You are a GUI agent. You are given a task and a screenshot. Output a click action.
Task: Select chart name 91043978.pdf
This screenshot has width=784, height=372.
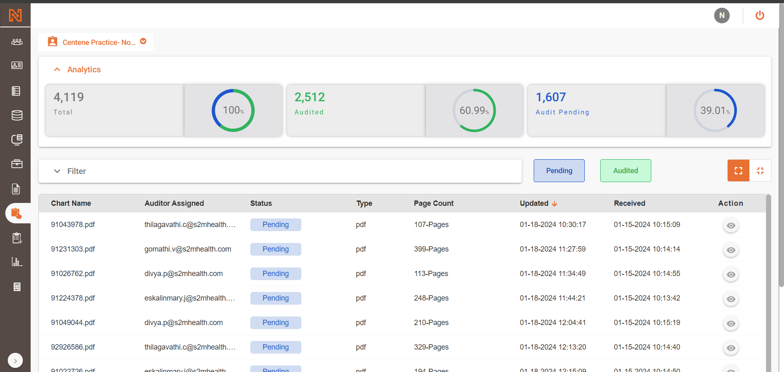tap(73, 225)
